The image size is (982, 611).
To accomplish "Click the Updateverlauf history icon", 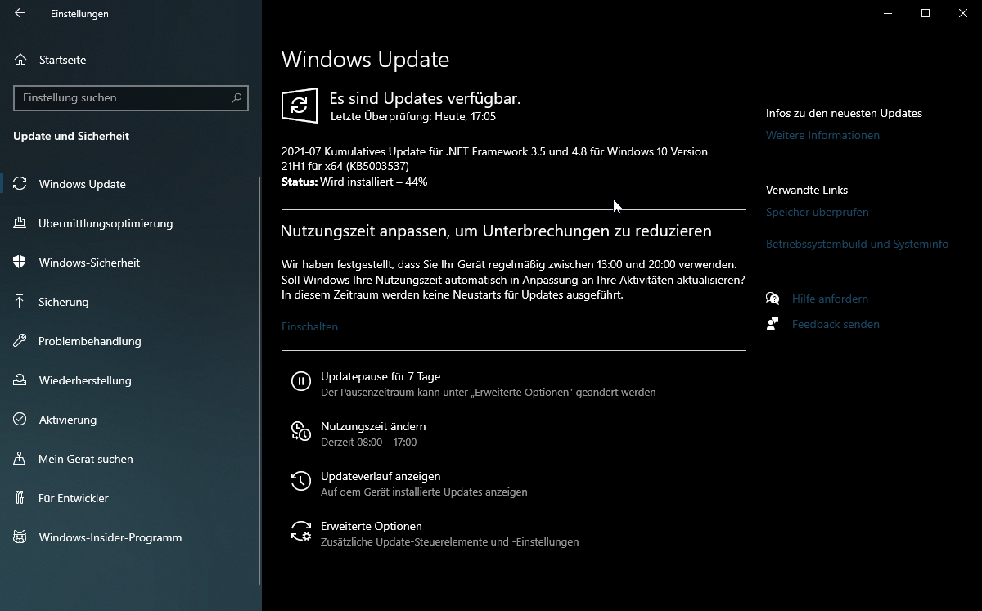I will [x=300, y=481].
